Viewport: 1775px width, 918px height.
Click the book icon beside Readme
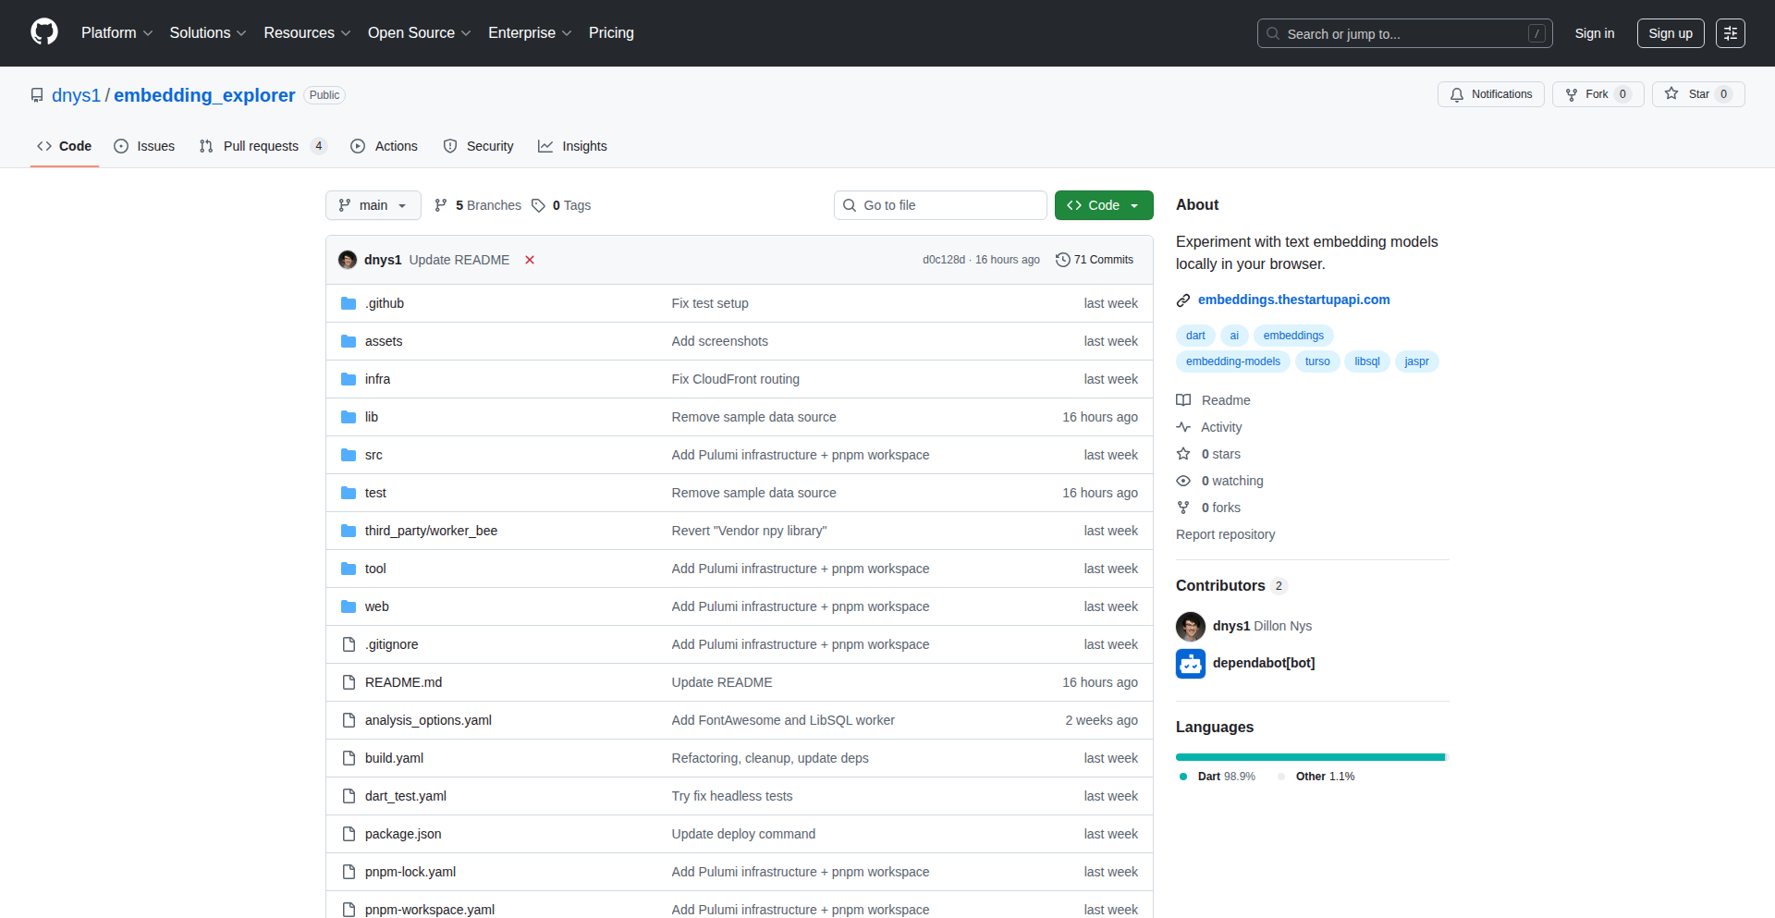[1183, 400]
